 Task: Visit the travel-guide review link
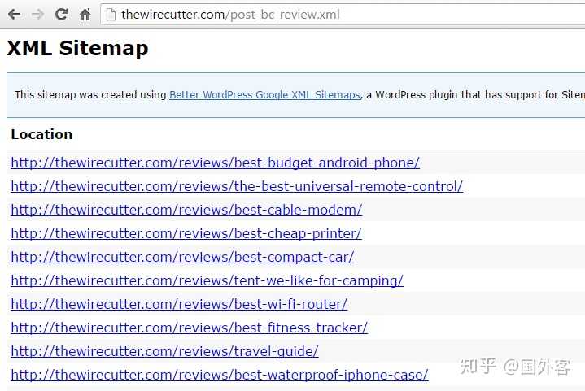click(164, 351)
